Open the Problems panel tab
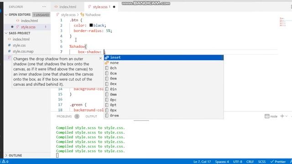Viewport: 292px width, 164px height. tap(64, 117)
